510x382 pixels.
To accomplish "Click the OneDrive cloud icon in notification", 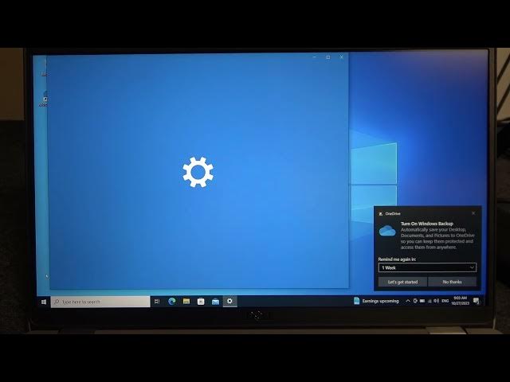I will (x=387, y=231).
